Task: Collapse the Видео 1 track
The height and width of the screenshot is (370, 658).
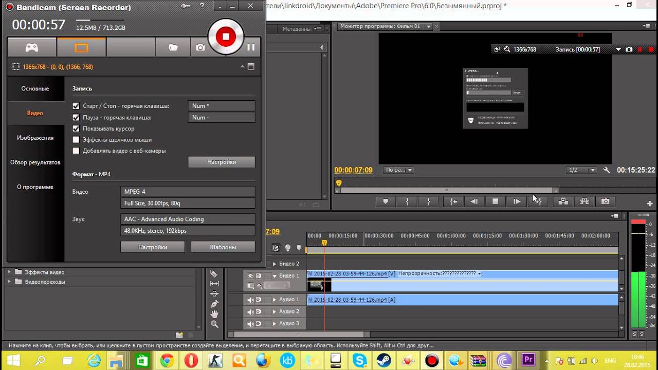Action: (x=275, y=276)
